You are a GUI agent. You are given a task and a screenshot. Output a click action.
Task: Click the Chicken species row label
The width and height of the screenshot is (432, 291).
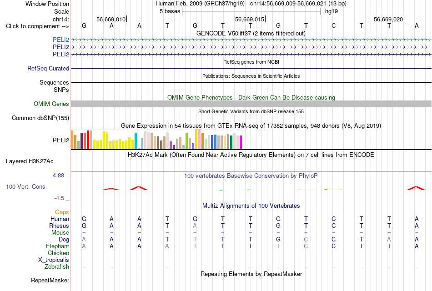click(x=58, y=253)
